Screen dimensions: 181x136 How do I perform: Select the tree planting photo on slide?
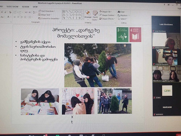point(98,65)
